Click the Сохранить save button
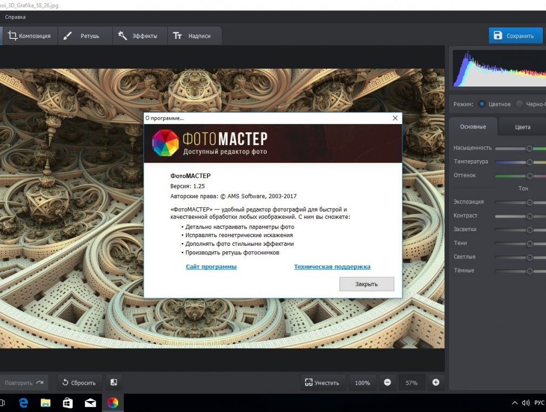Viewport: 546px width, 412px height. click(515, 36)
